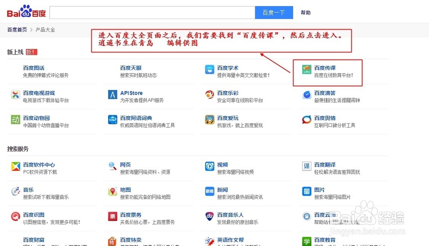Open the 百度乐彩 title link
Image resolution: width=429 pixels, height=246 pixels.
(x=228, y=93)
